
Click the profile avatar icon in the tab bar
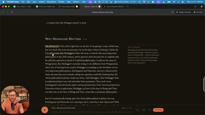[202, 6]
